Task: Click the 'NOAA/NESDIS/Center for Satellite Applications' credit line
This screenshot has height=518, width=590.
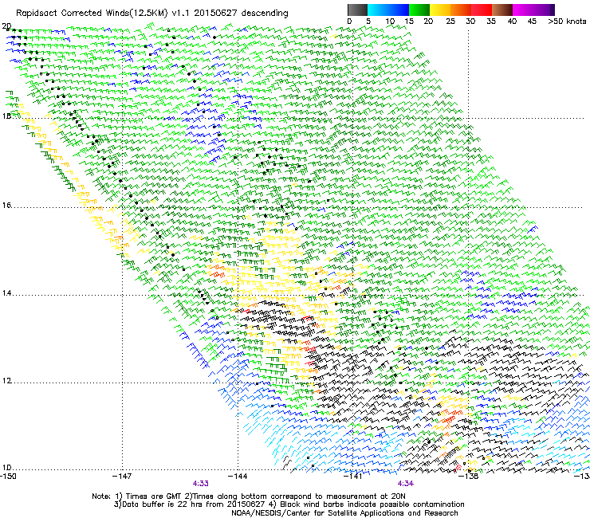Action: [344, 513]
